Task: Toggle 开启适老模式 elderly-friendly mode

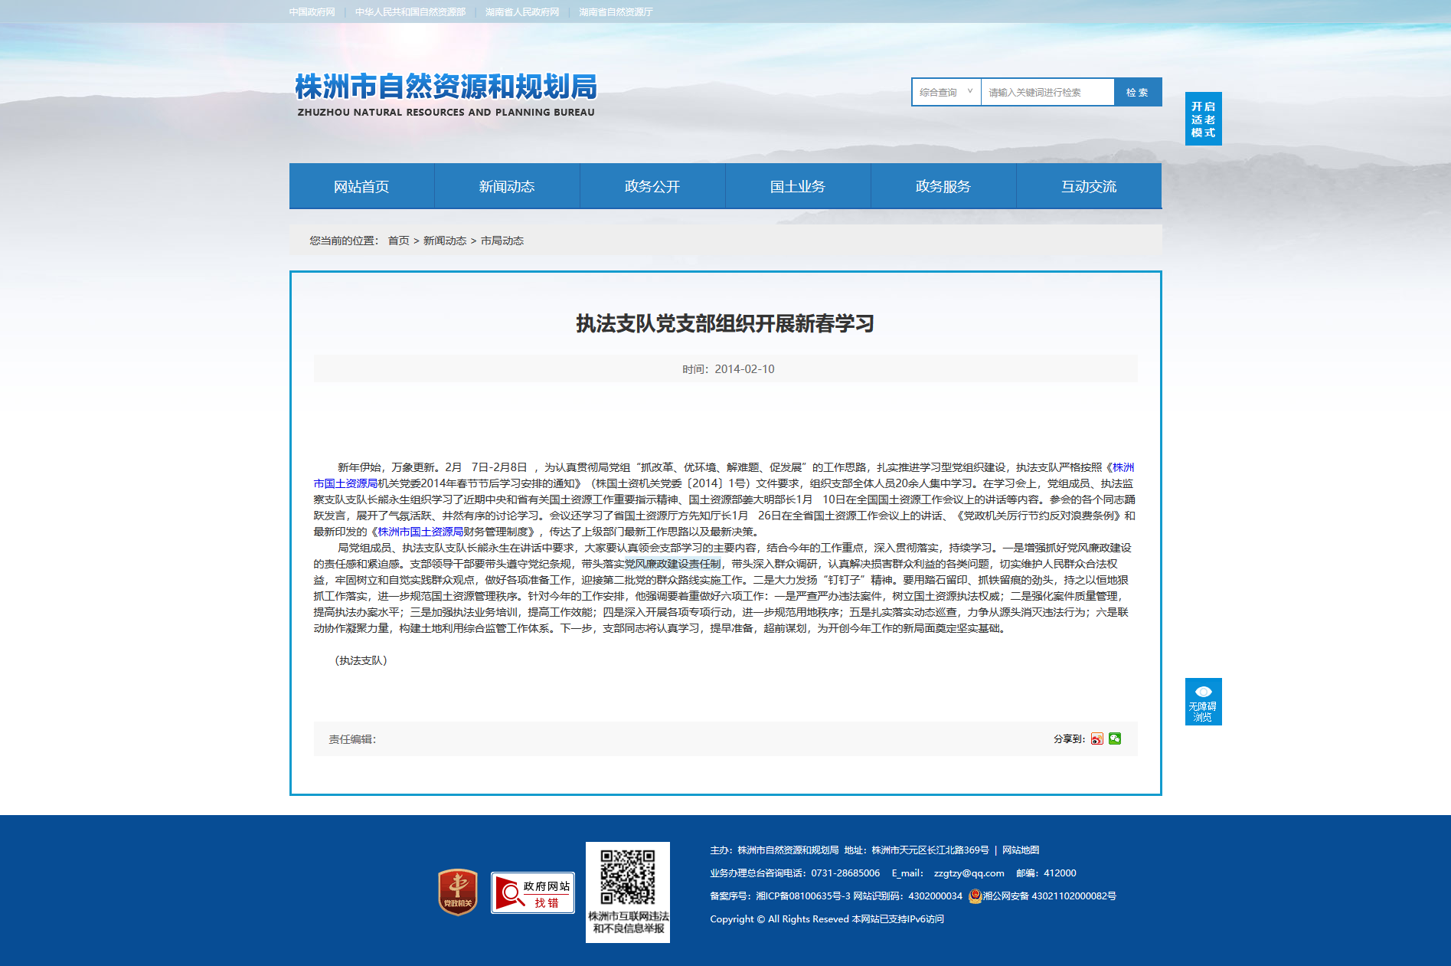Action: 1204,119
